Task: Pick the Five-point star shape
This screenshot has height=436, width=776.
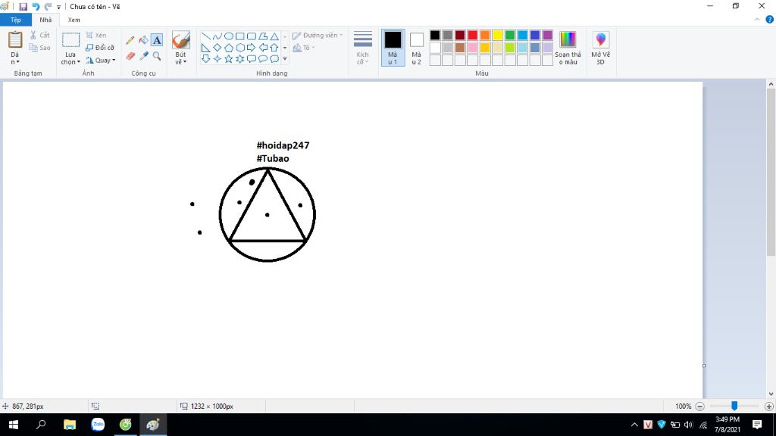Action: (229, 59)
